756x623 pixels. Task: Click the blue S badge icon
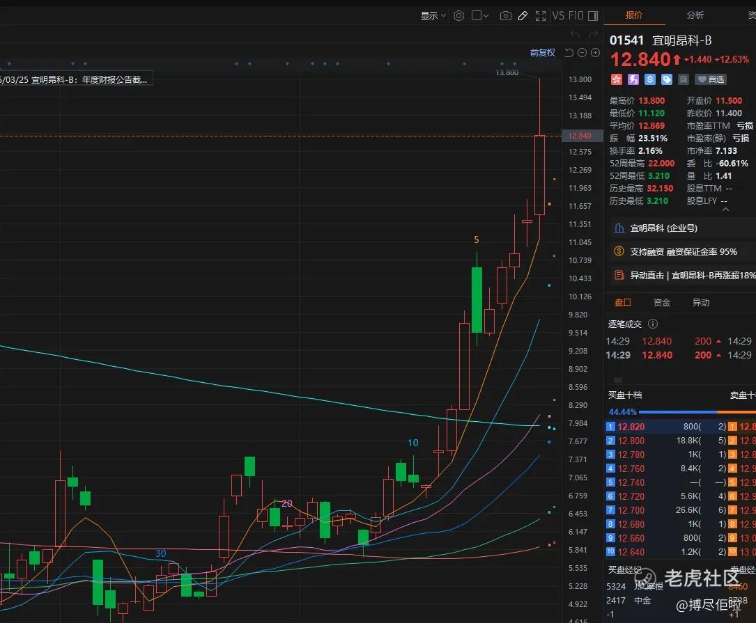coord(650,79)
